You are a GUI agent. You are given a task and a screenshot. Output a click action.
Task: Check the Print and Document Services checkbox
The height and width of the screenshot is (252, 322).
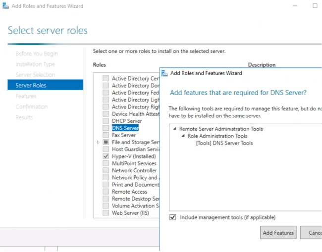point(106,185)
